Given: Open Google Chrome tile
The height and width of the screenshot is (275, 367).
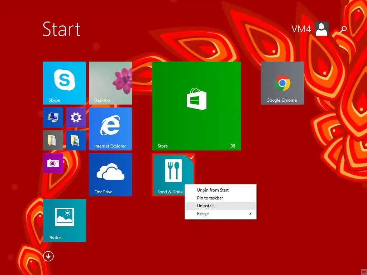Looking at the screenshot, I should pos(282,83).
